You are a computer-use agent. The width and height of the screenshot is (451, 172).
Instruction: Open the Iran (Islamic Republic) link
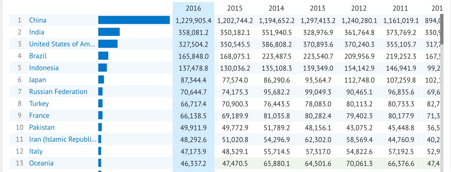click(x=63, y=139)
